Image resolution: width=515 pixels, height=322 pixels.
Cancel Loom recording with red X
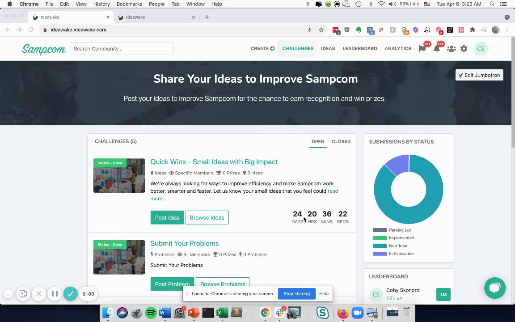[39, 294]
